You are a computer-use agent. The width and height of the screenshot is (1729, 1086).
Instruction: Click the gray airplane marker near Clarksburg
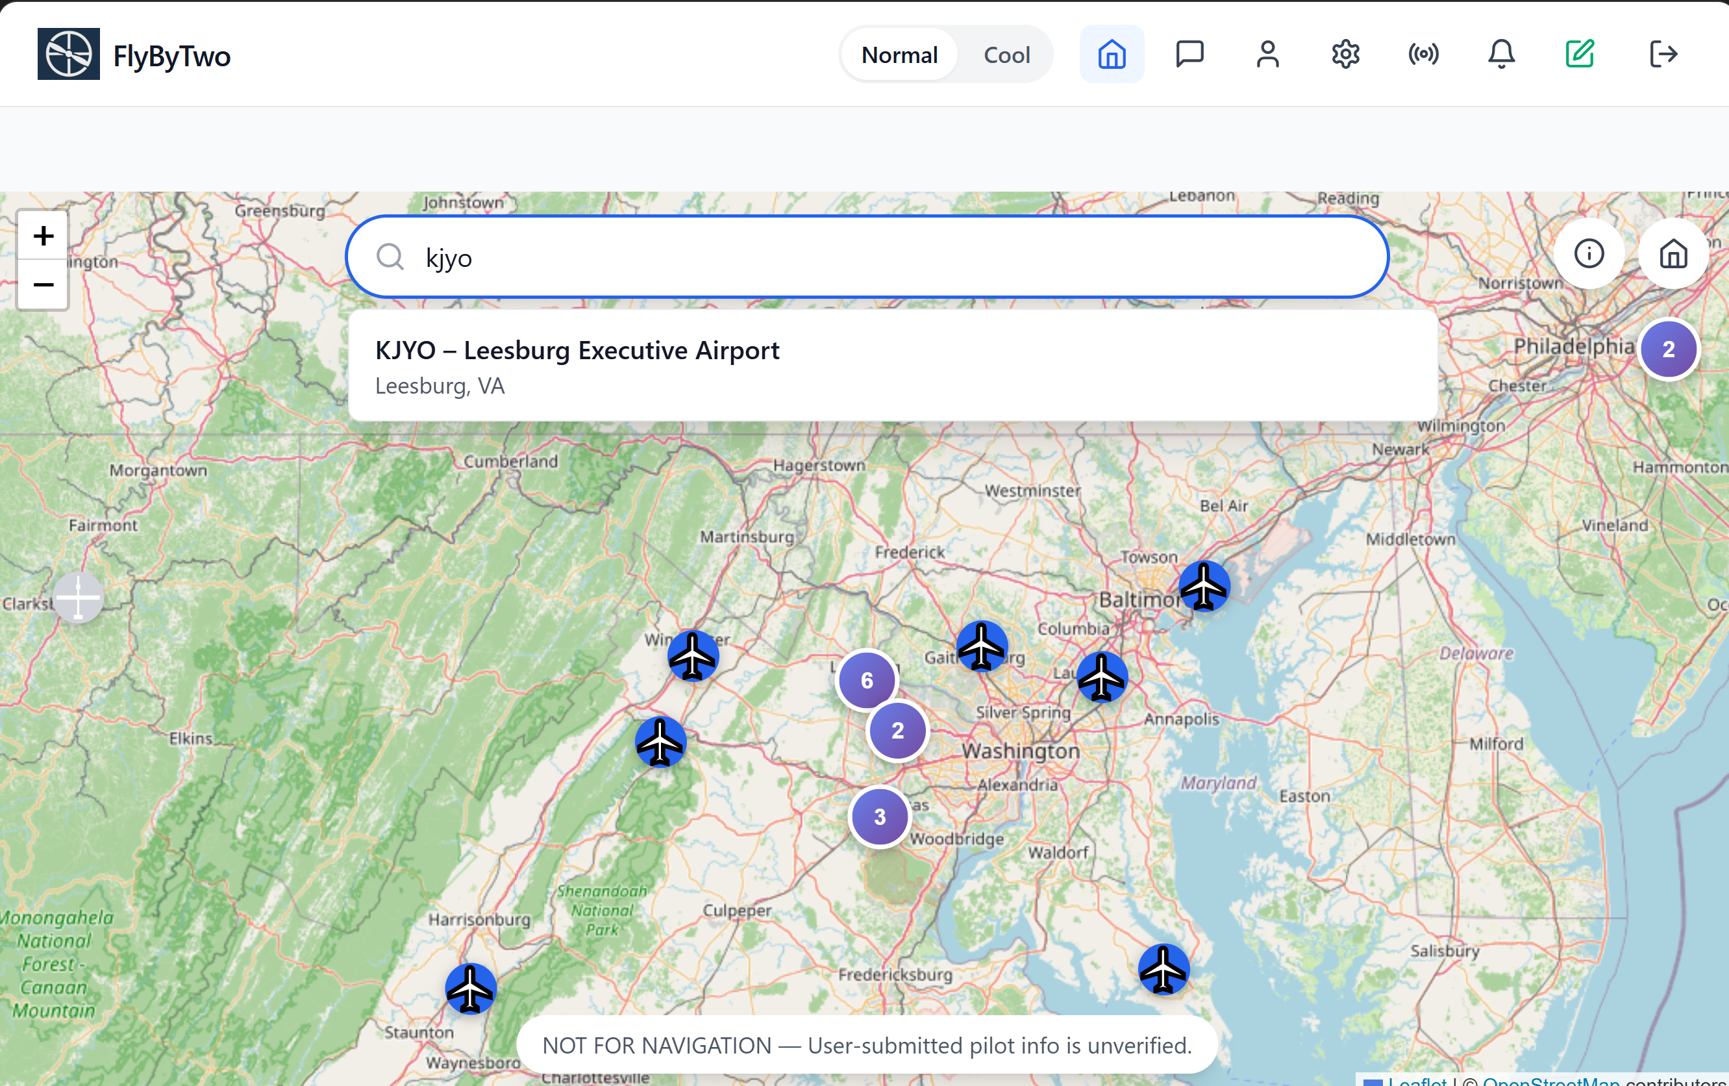tap(79, 597)
